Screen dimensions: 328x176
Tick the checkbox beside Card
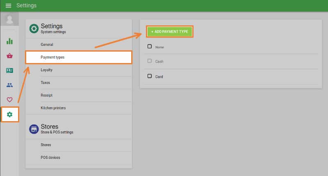tap(150, 76)
